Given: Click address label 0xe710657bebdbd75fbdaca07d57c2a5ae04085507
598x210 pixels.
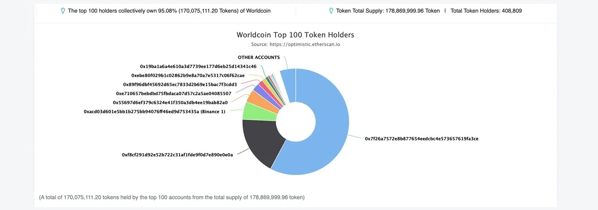Looking at the screenshot, I should 173,94.
